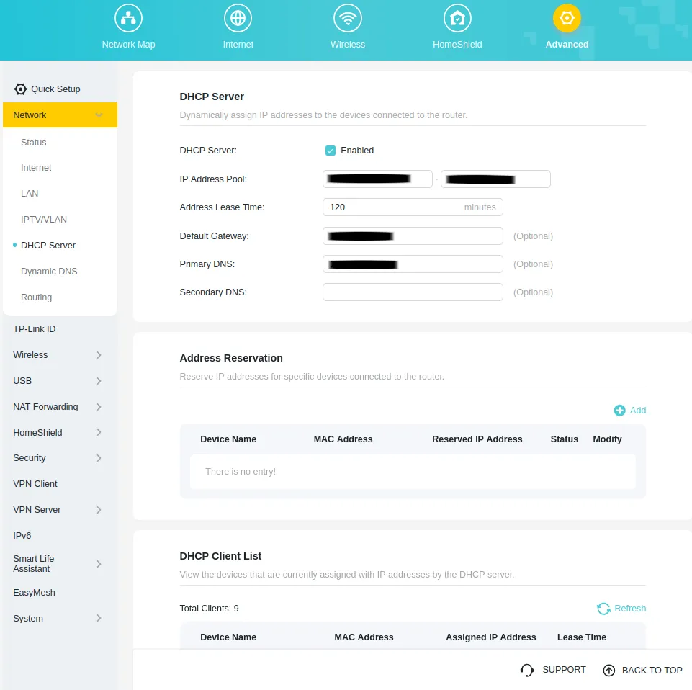Open the TP-Link ID page
Viewport: 692px width, 690px height.
pyautogui.click(x=35, y=329)
